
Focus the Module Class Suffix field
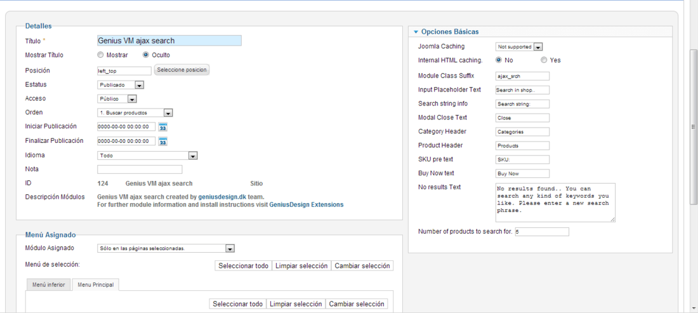point(523,76)
